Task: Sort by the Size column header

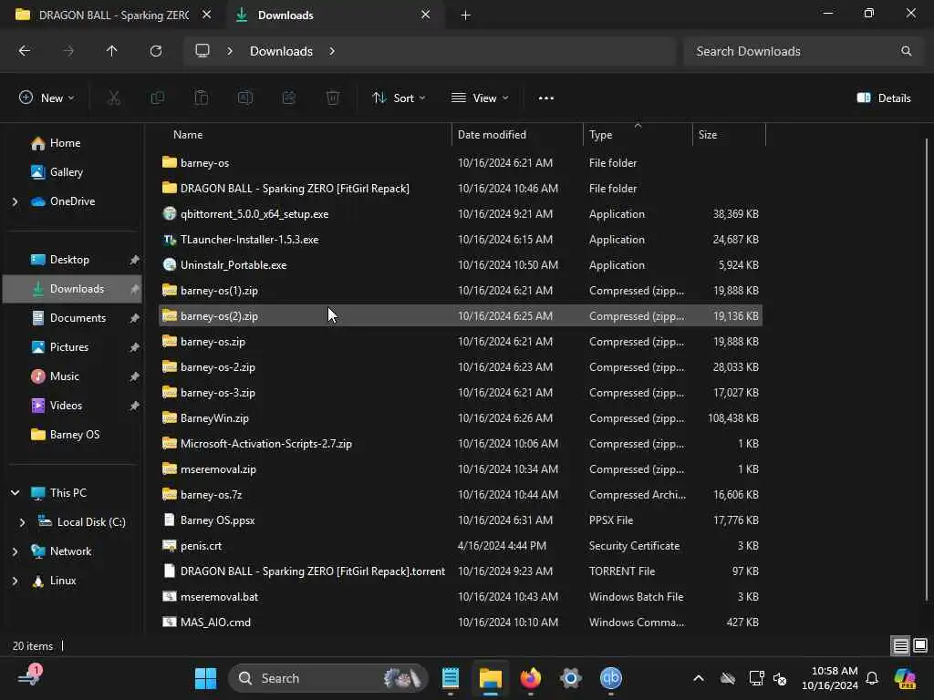Action: coord(729,135)
